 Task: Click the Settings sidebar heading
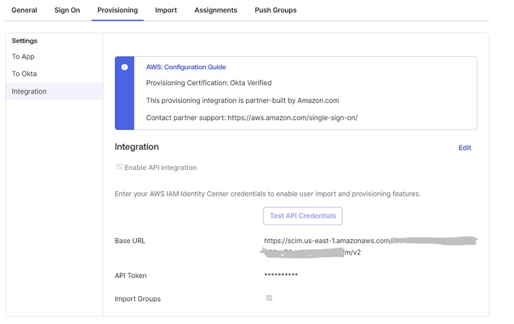25,41
